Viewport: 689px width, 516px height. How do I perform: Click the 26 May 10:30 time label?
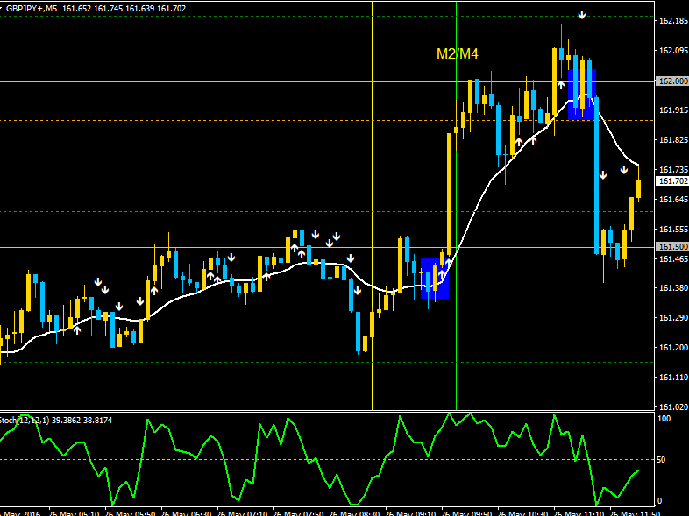point(523,512)
